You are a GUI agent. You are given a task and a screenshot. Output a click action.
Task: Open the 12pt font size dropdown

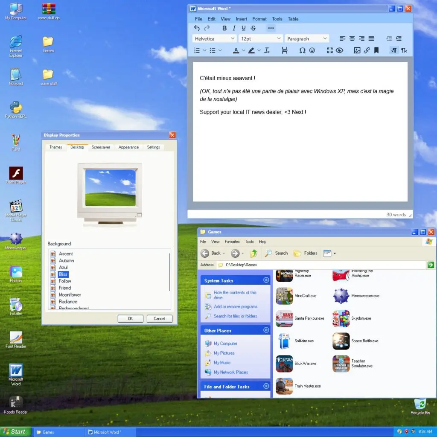point(261,38)
